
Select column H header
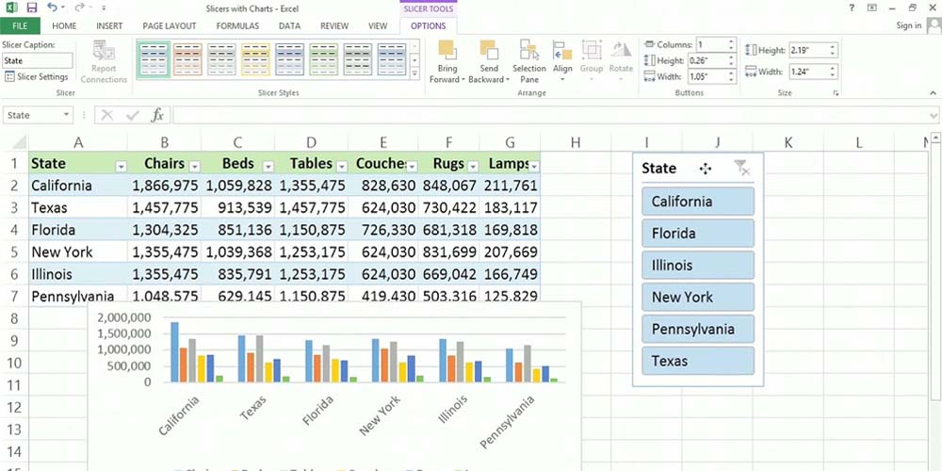pyautogui.click(x=576, y=142)
